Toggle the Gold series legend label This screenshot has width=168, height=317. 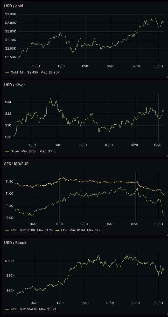tap(14, 72)
